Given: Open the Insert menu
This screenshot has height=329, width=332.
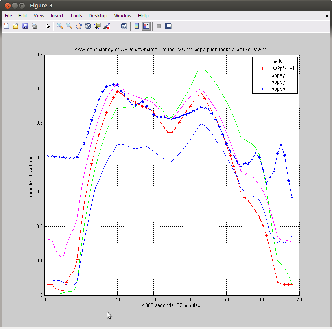Looking at the screenshot, I should [x=57, y=16].
